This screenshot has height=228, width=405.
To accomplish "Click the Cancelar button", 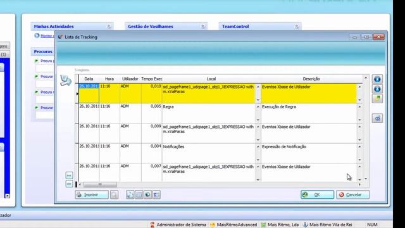I will 353,194.
